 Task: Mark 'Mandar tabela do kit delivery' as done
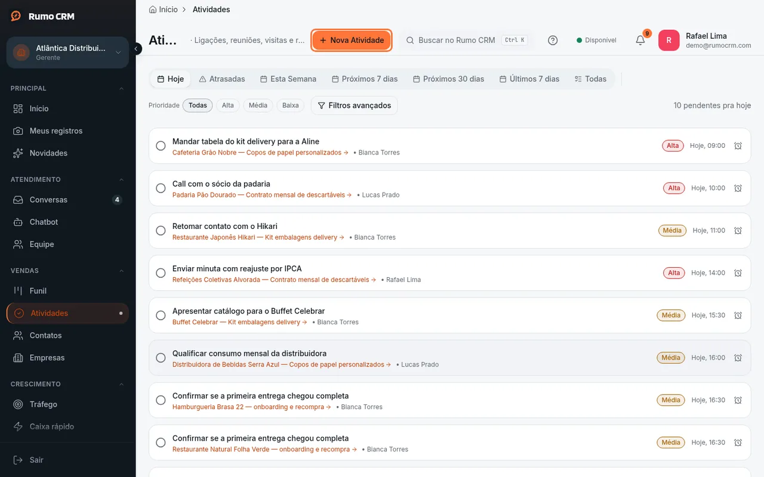click(161, 146)
